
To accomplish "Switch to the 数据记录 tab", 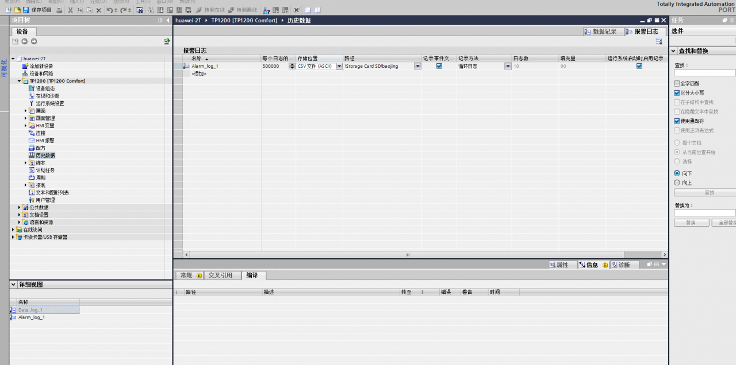I will click(x=600, y=32).
